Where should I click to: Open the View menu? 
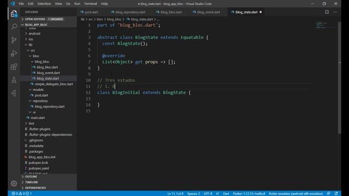point(58,4)
